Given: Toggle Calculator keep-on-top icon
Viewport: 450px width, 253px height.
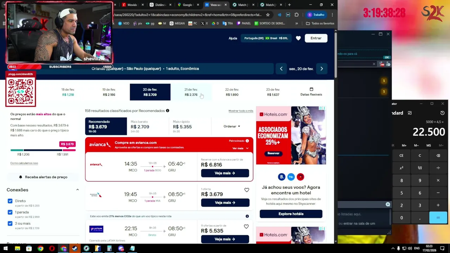Looking at the screenshot, I should point(410,113).
